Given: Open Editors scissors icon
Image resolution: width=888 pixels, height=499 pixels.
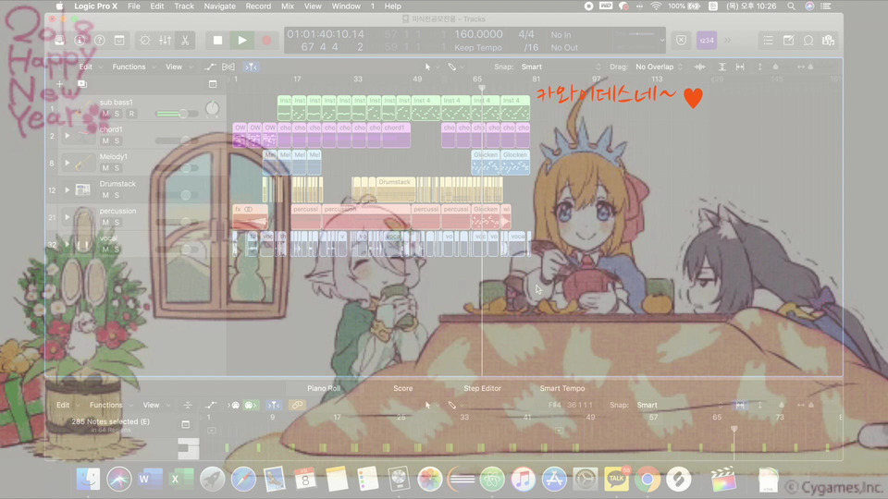Looking at the screenshot, I should (185, 40).
